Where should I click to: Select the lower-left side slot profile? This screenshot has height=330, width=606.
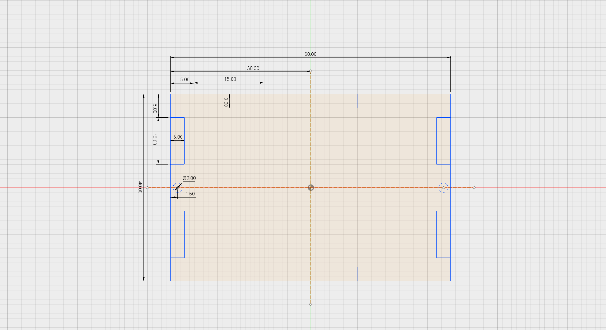[177, 234]
